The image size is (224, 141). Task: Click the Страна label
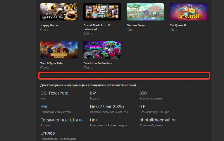45,125
